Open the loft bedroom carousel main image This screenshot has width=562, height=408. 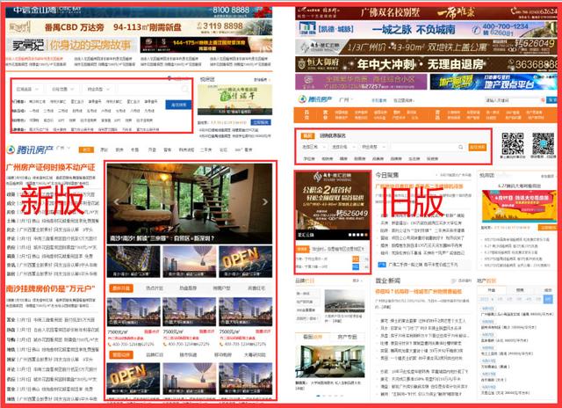pos(190,203)
